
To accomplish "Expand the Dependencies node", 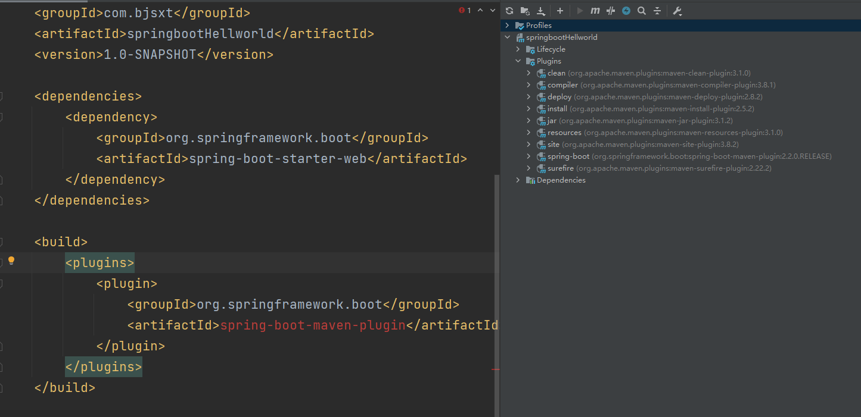I will [x=518, y=180].
